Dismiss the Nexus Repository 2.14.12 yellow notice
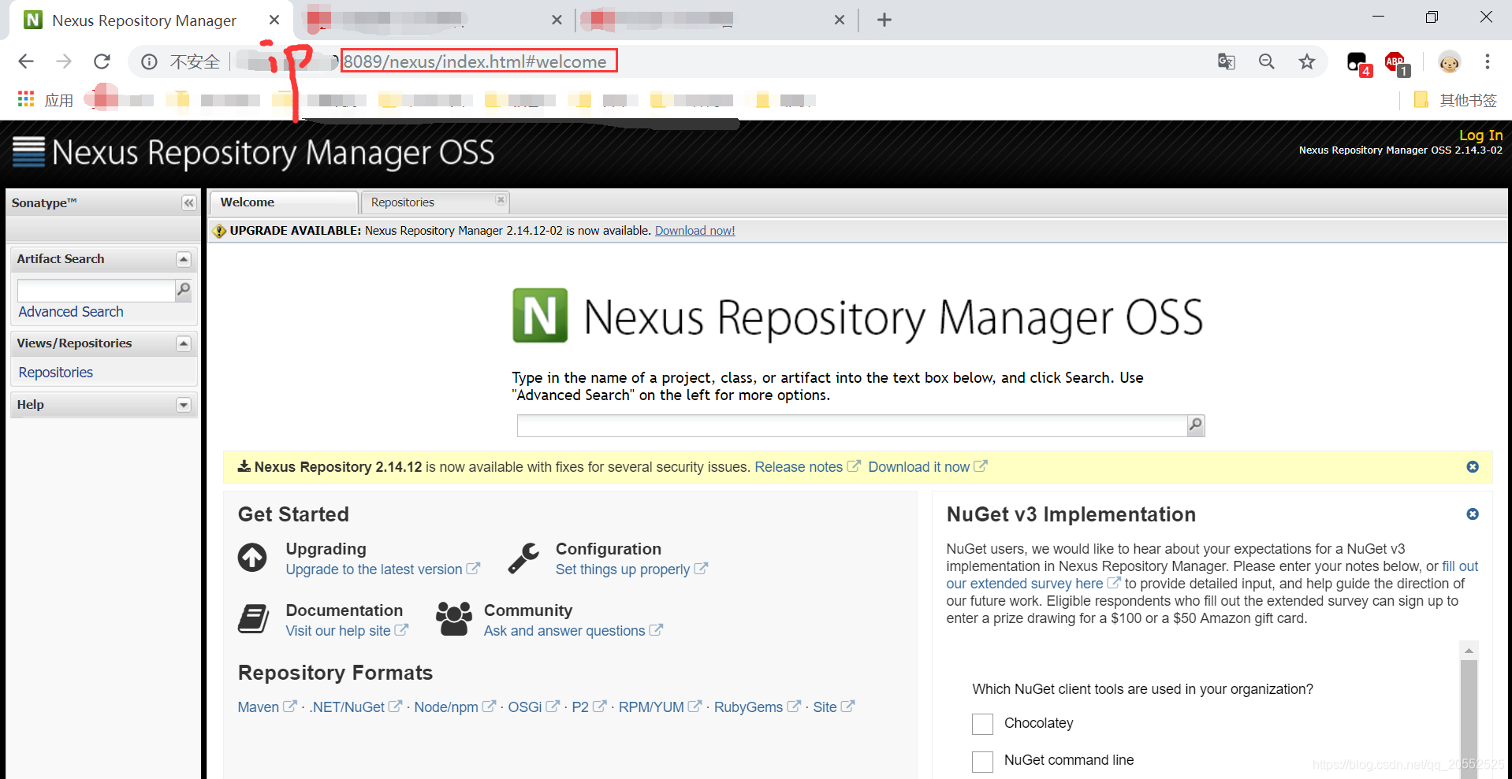Viewport: 1512px width, 779px height. pos(1473,467)
